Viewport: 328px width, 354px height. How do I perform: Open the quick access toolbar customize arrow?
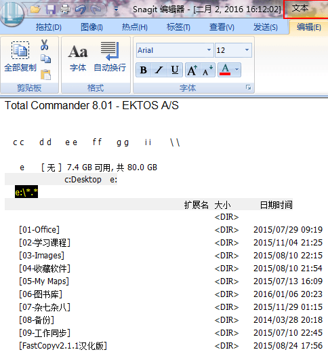coord(116,9)
